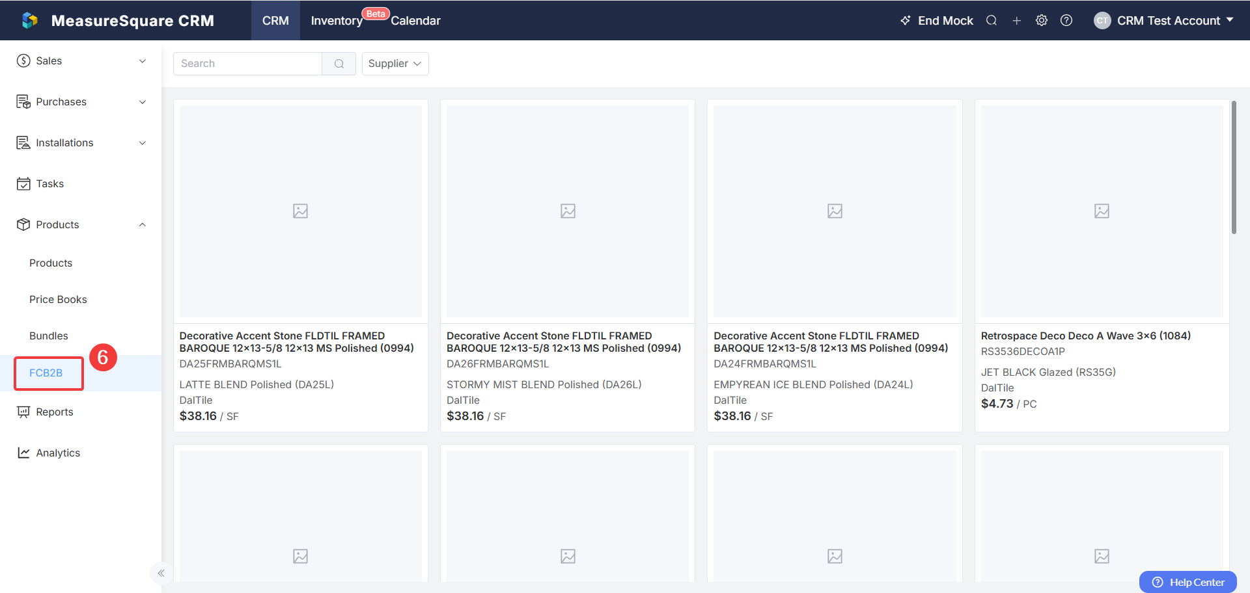Image resolution: width=1250 pixels, height=593 pixels.
Task: Select the FCB2B submenu item
Action: (x=46, y=373)
